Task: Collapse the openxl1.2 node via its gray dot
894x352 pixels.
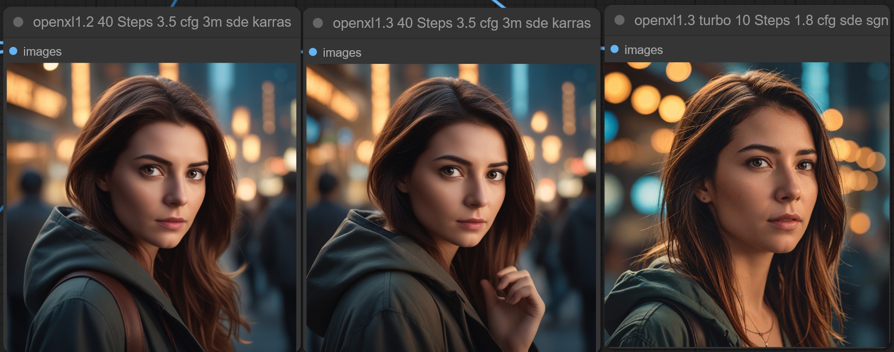Action: coord(18,22)
